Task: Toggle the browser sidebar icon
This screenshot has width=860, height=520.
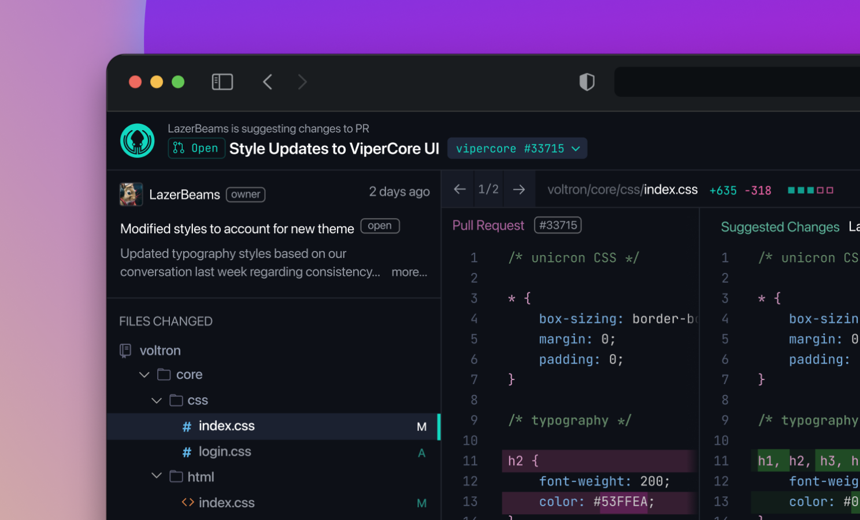Action: pos(223,82)
